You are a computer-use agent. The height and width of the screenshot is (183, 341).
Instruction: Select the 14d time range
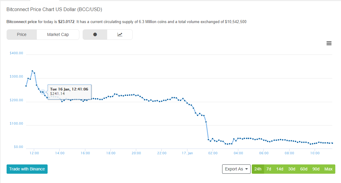(x=280, y=169)
